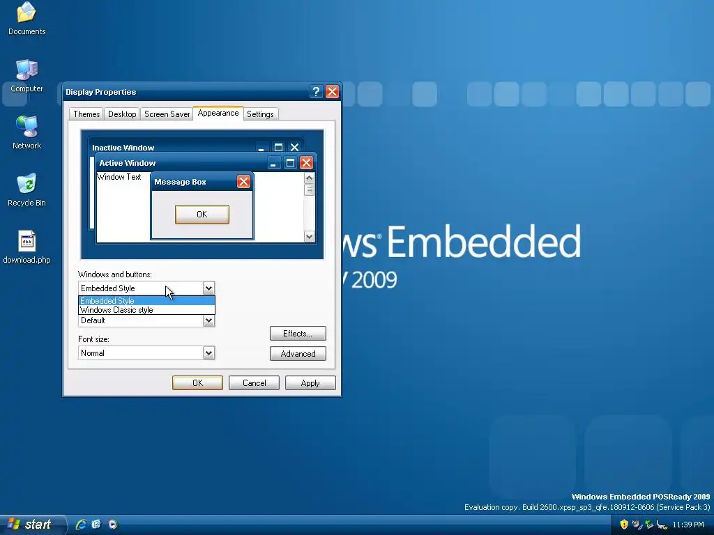714x535 pixels.
Task: Launch Internet Explorer from quick launch
Action: coord(81,524)
